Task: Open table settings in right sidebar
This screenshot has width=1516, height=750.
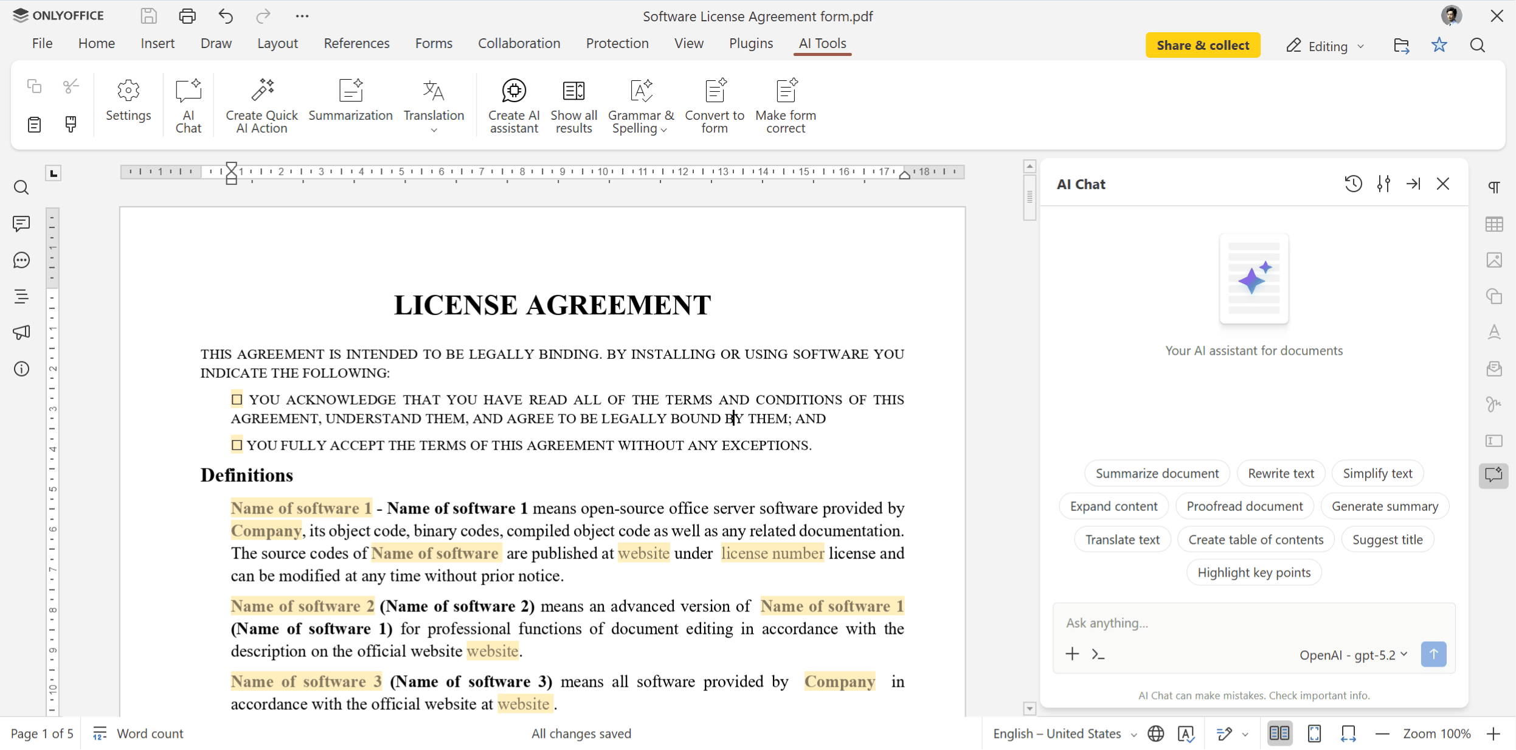Action: [x=1494, y=224]
